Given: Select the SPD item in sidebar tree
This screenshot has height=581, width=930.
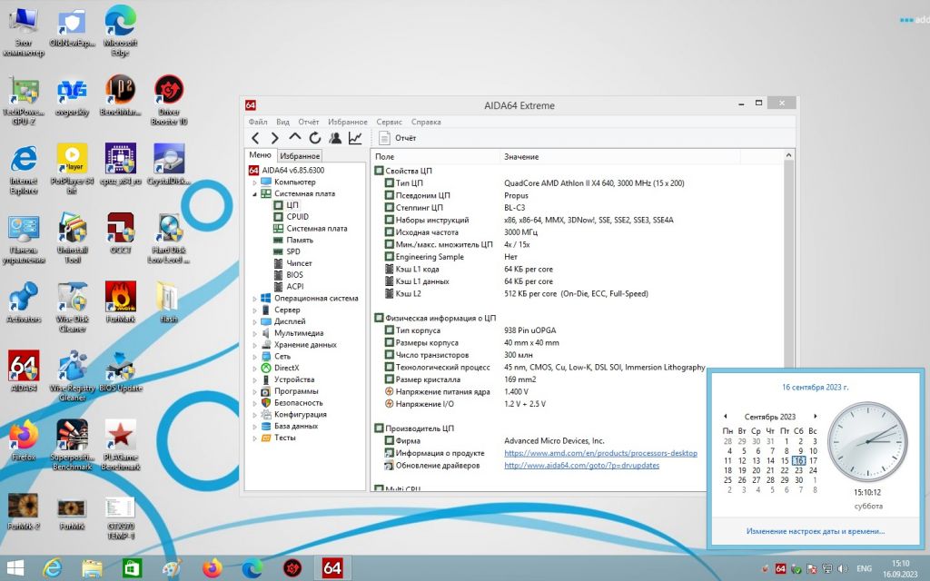Looking at the screenshot, I should tap(293, 251).
